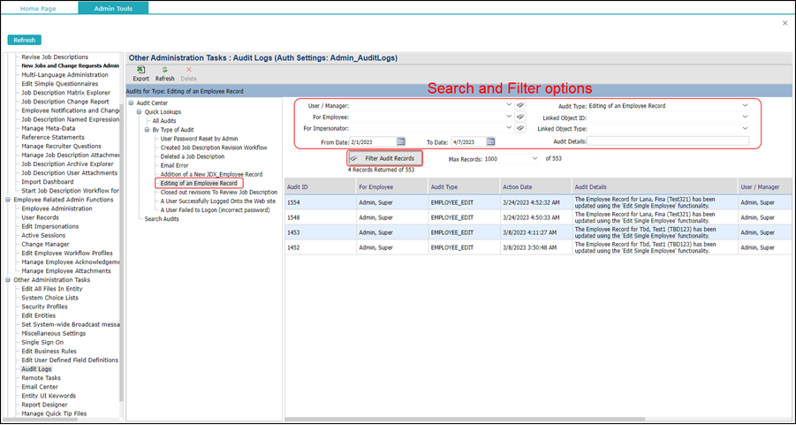Select User Password Reset by Admin
796x425 pixels.
coord(199,138)
